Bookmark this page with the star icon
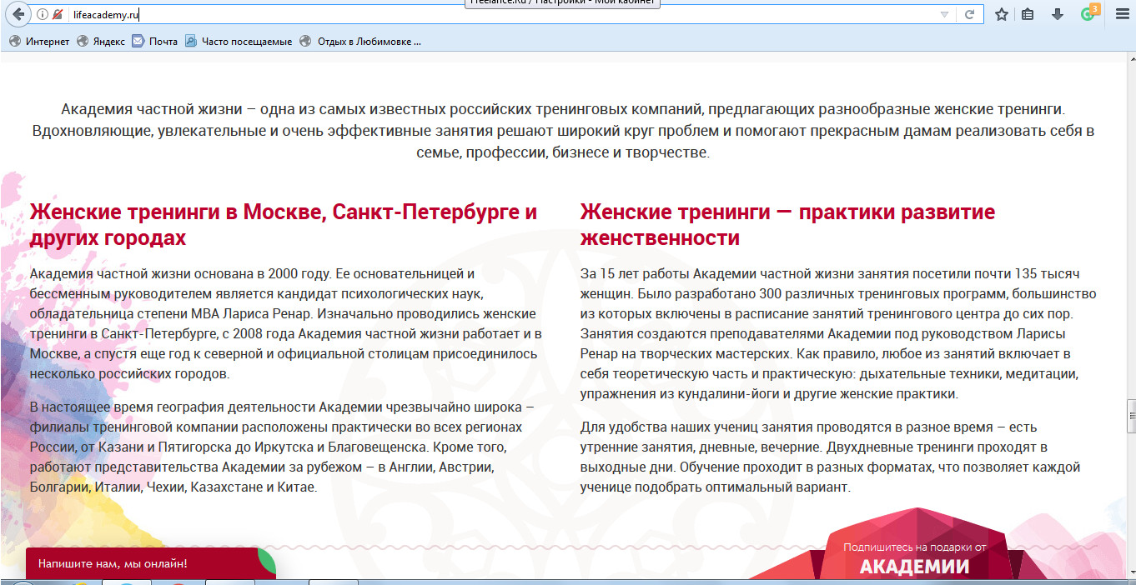The width and height of the screenshot is (1136, 585). (x=1002, y=14)
